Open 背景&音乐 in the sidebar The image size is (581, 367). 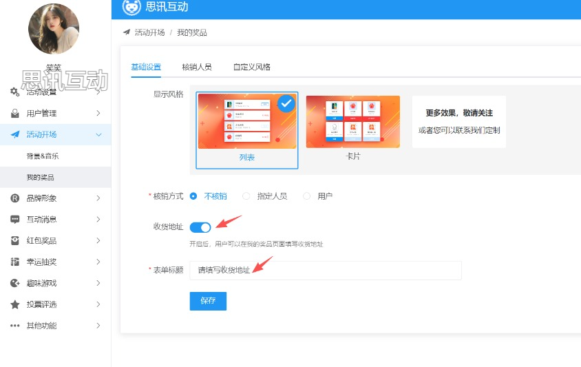pyautogui.click(x=43, y=156)
